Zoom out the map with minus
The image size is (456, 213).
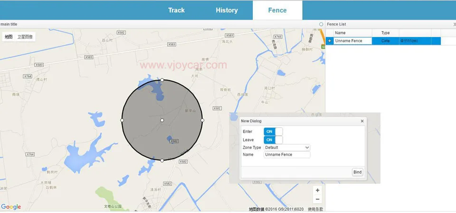[318, 199]
